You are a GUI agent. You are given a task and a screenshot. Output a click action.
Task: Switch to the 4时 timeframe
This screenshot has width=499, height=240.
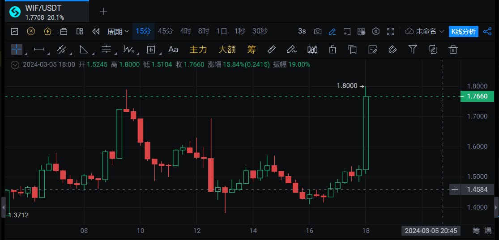pos(186,31)
